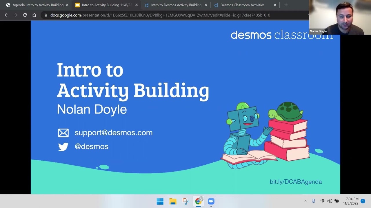Switch to Intro to Desmos Activity Building tab
This screenshot has height=208, width=371.
(176, 5)
